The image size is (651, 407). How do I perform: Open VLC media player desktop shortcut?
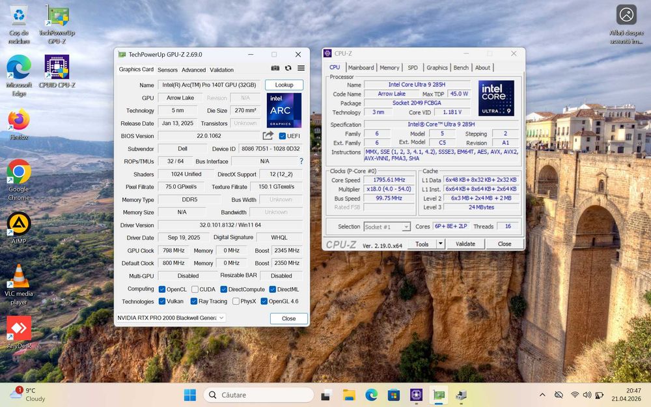coord(19,285)
